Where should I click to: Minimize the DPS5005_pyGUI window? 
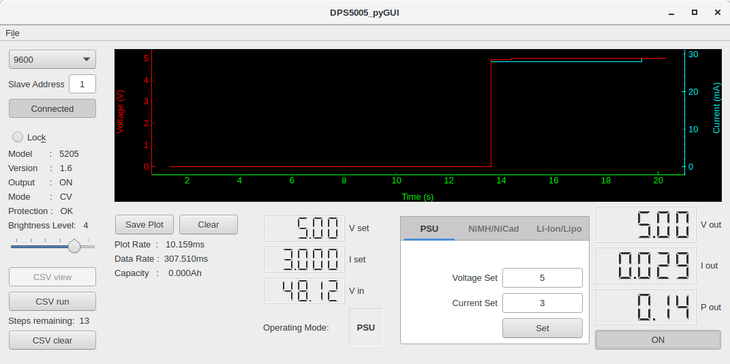pos(671,13)
